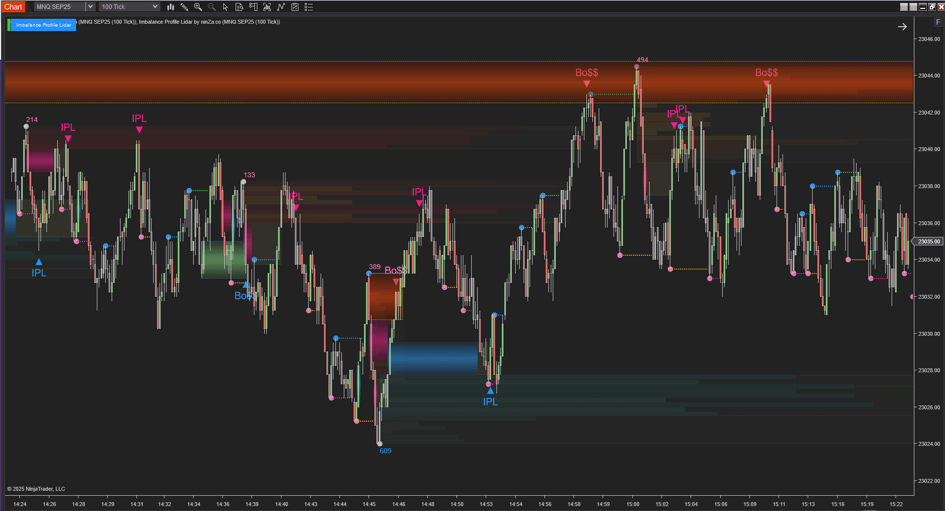The width and height of the screenshot is (945, 511).
Task: Select the Chart tab
Action: point(13,7)
